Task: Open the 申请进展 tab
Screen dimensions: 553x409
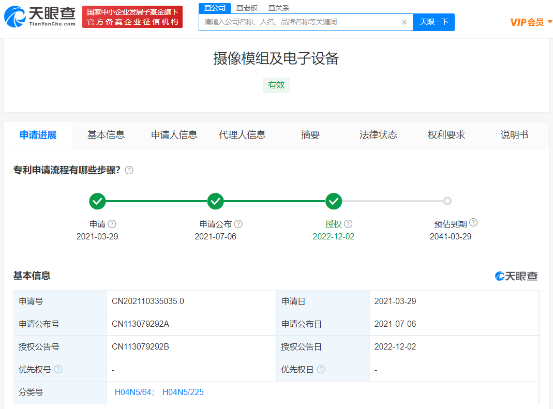Action: (x=38, y=135)
